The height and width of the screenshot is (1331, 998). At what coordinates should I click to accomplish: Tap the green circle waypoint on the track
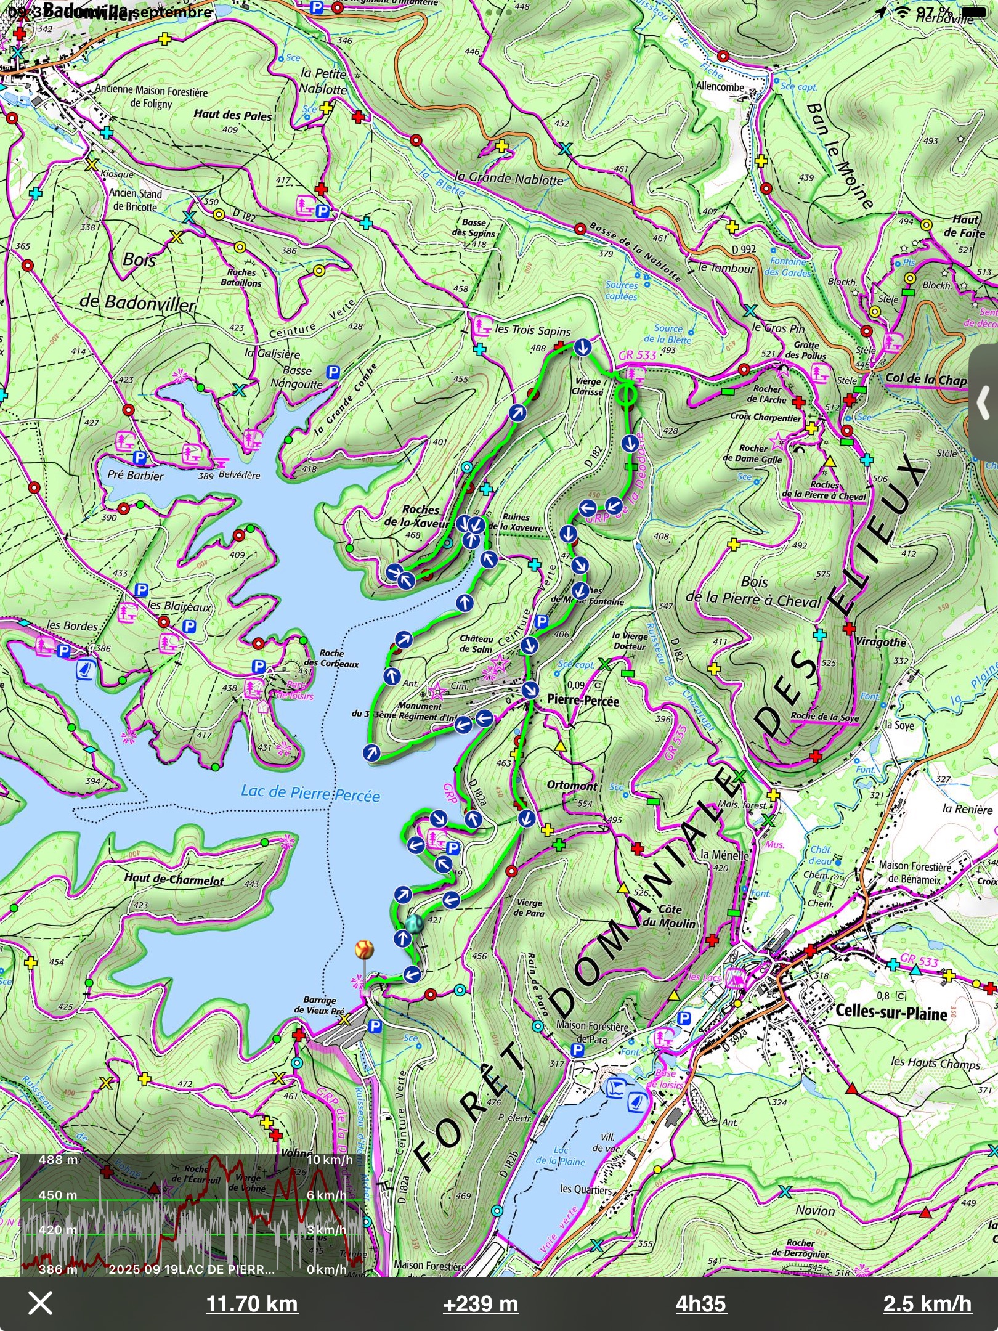pos(627,393)
